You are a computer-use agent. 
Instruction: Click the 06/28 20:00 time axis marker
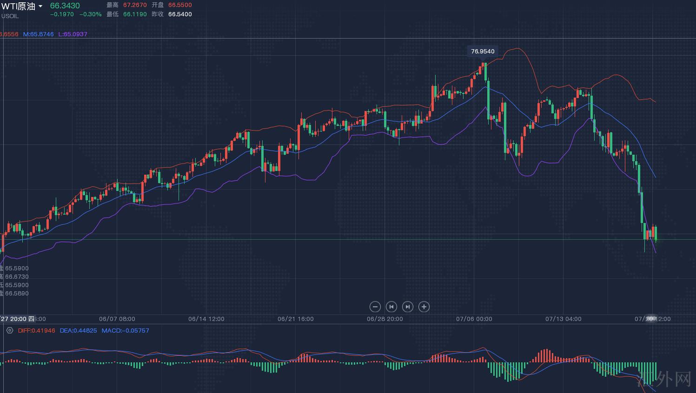coord(384,319)
